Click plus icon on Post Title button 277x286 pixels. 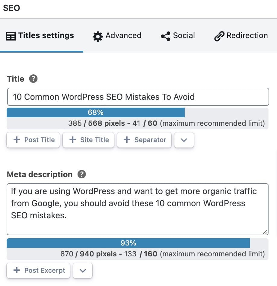(x=17, y=140)
